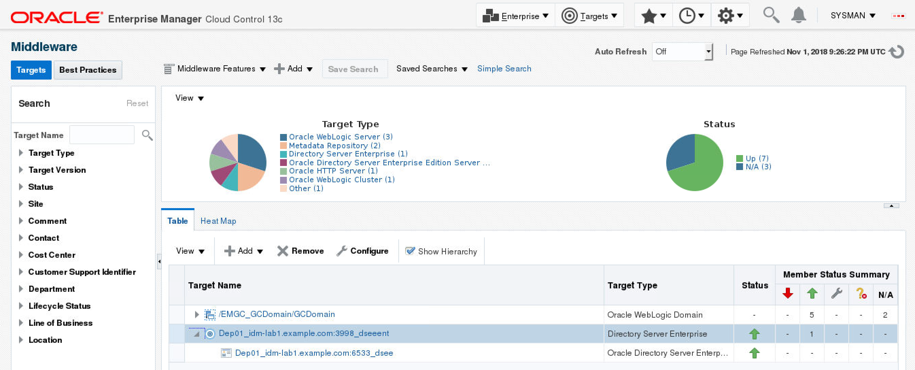Click the Target Name input field

[x=102, y=135]
